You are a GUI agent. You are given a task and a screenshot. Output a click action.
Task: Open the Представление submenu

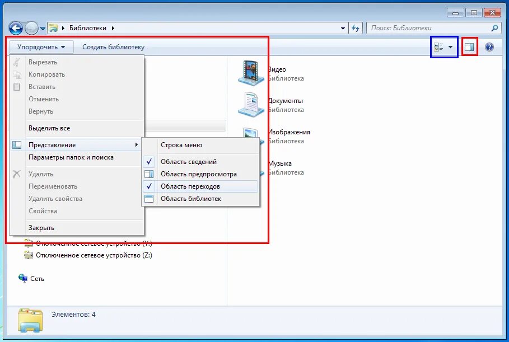coord(77,145)
